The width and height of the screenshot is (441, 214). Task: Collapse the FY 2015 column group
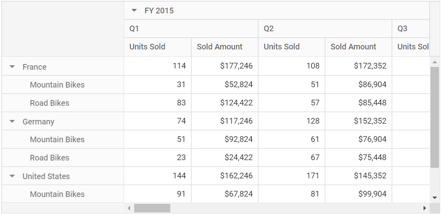[134, 11]
